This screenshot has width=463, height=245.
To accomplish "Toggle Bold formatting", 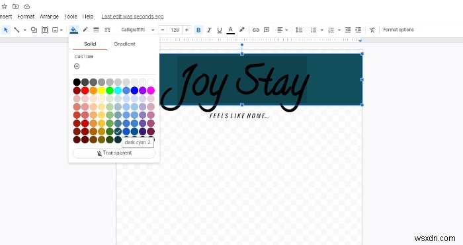I will tap(198, 30).
